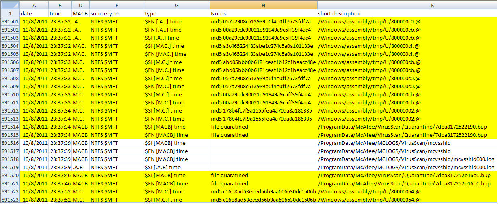Screen dimensions: 498x204
Task: Select row header 891507
Action: pos(10,70)
